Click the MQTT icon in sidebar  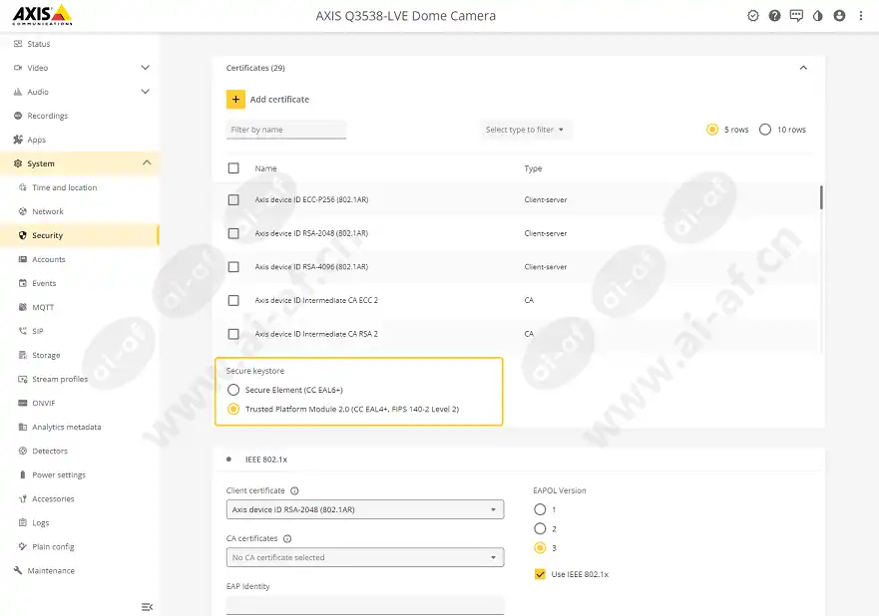22,307
